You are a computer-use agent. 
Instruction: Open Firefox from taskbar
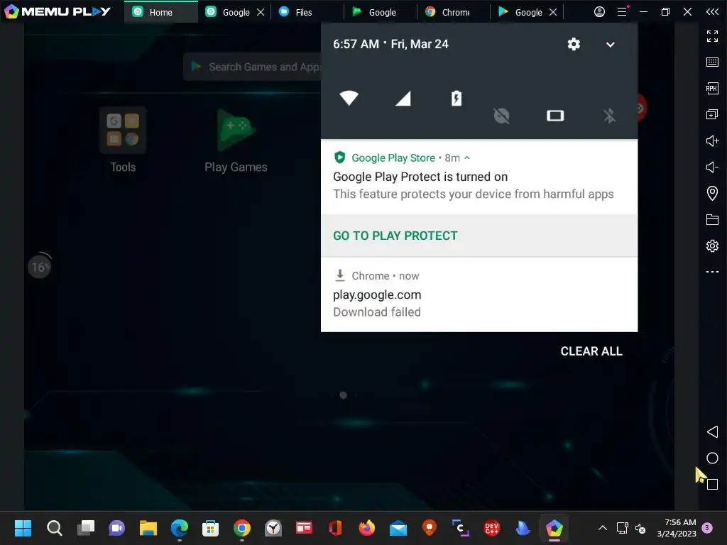pos(367,528)
